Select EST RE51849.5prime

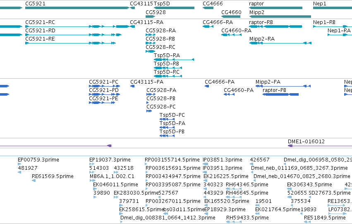pos(307,222)
